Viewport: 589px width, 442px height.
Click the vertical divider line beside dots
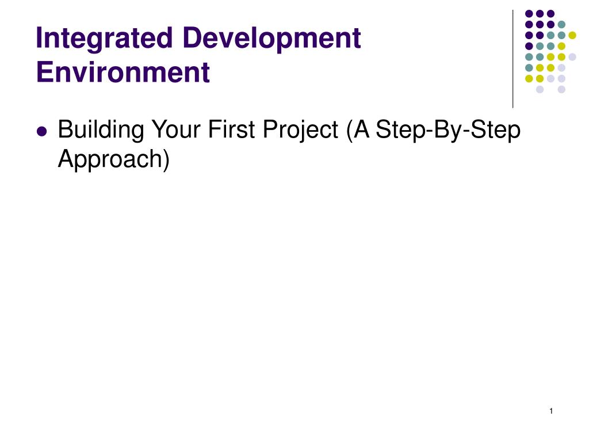pyautogui.click(x=512, y=59)
